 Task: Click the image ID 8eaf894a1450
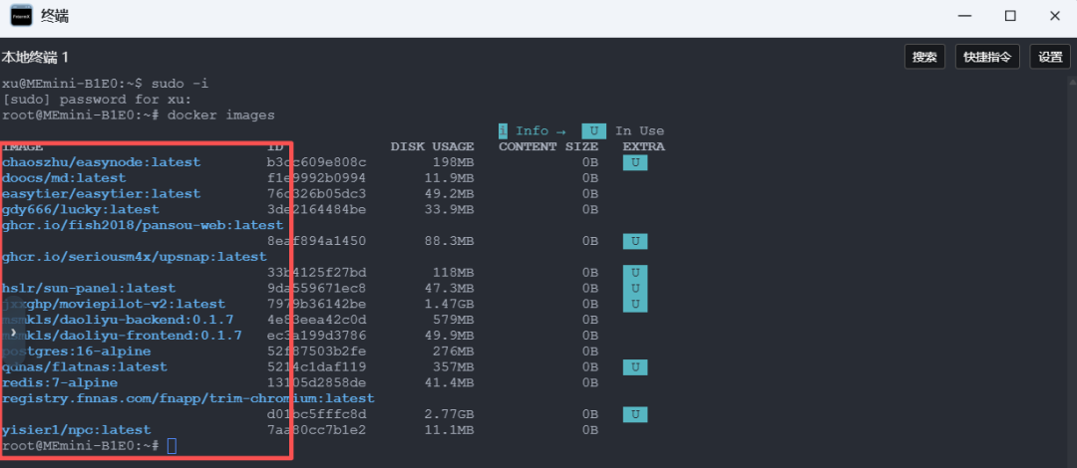[x=317, y=242]
